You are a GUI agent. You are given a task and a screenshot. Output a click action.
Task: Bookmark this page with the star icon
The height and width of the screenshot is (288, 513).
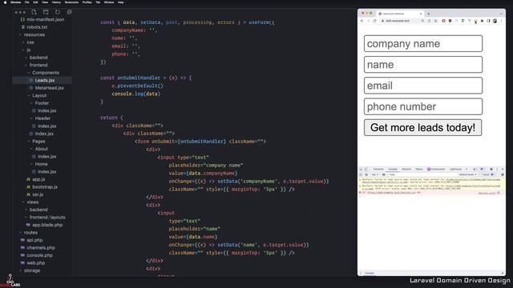(x=436, y=21)
